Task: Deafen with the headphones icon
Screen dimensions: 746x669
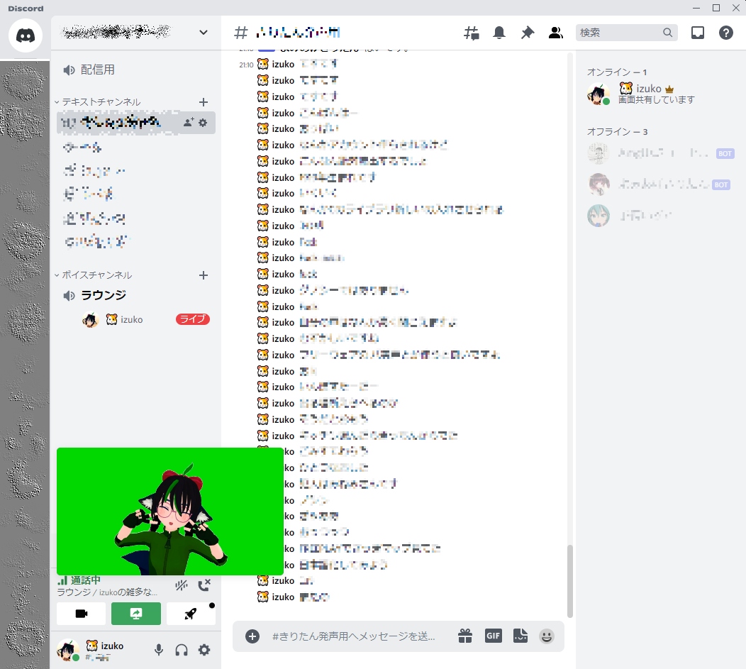Action: tap(182, 650)
